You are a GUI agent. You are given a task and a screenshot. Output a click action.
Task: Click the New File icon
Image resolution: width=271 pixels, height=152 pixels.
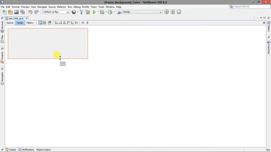point(5,12)
